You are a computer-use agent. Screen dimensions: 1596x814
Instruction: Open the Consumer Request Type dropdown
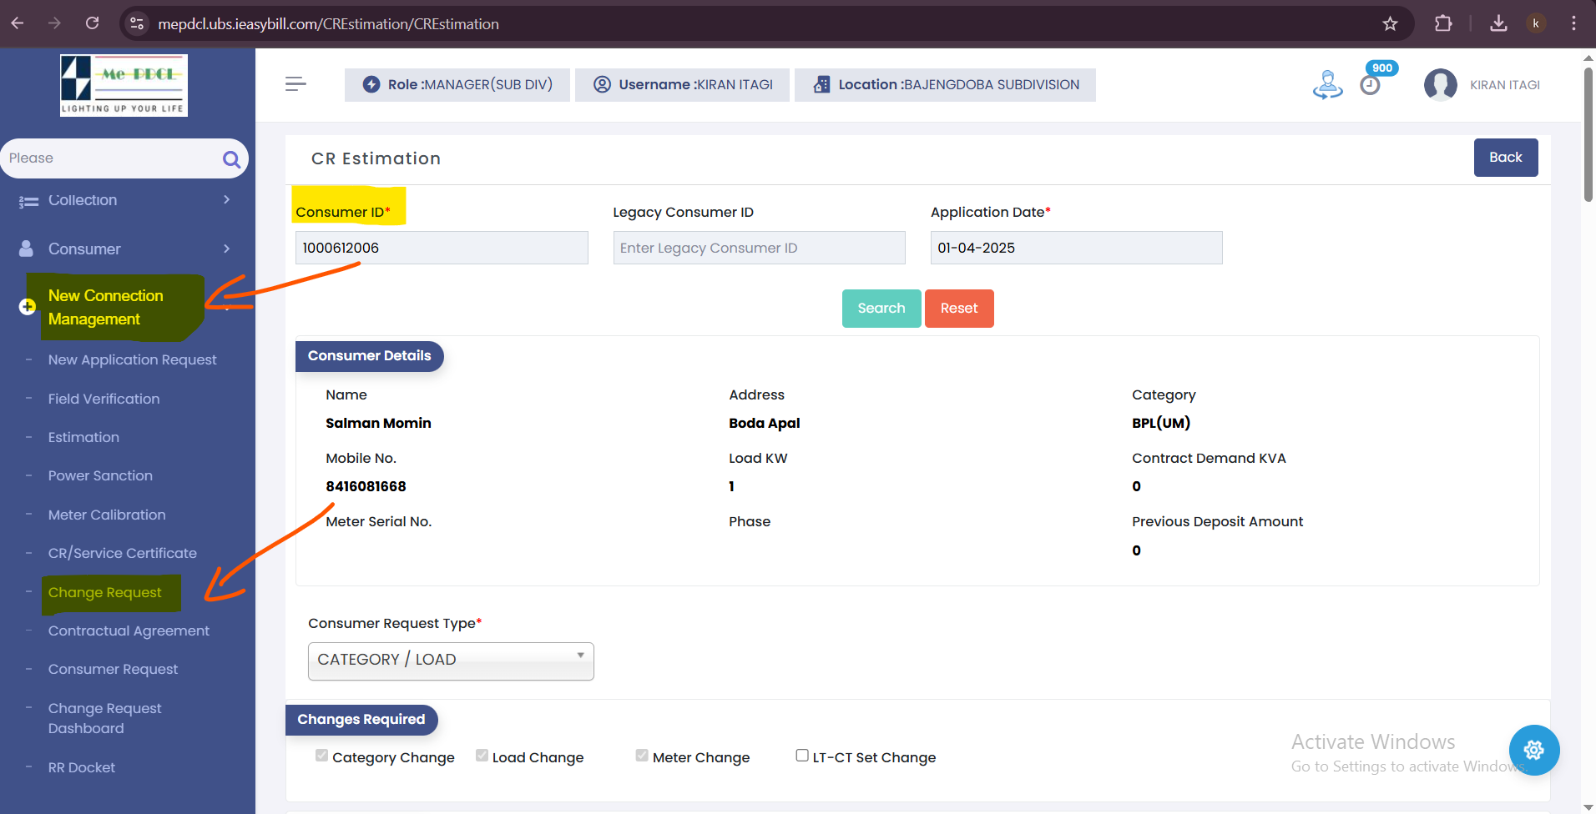pyautogui.click(x=451, y=661)
